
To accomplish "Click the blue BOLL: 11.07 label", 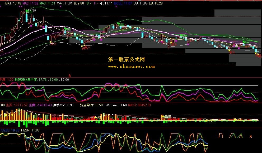I will pos(123,3).
